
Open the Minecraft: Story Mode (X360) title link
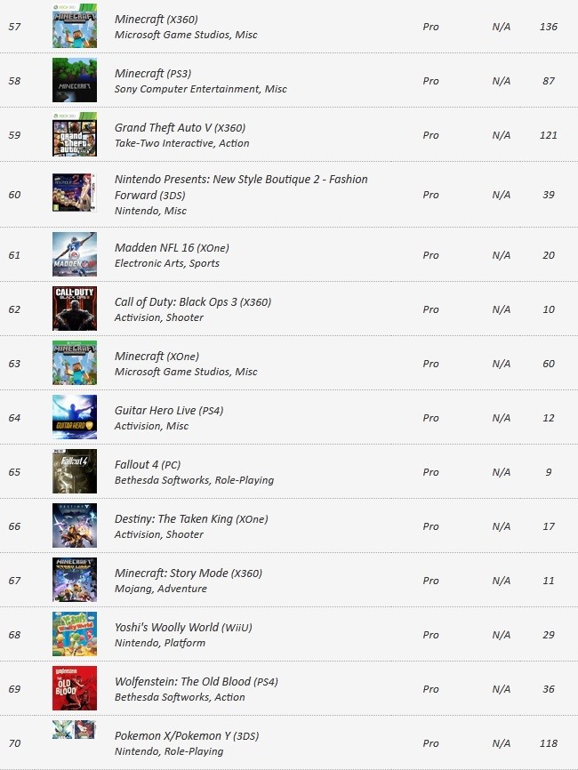(189, 573)
